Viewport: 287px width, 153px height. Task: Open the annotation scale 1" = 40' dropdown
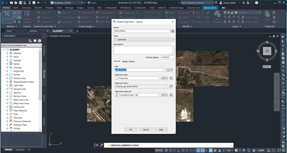228,150
